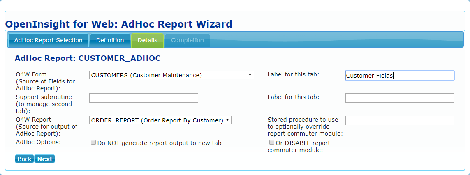
Task: Focus the stored procedure override field
Action: point(400,120)
